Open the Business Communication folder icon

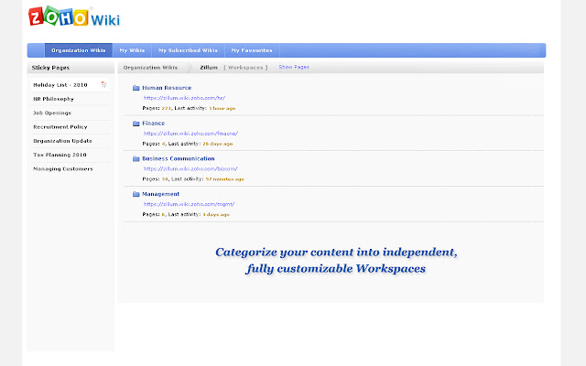point(136,158)
